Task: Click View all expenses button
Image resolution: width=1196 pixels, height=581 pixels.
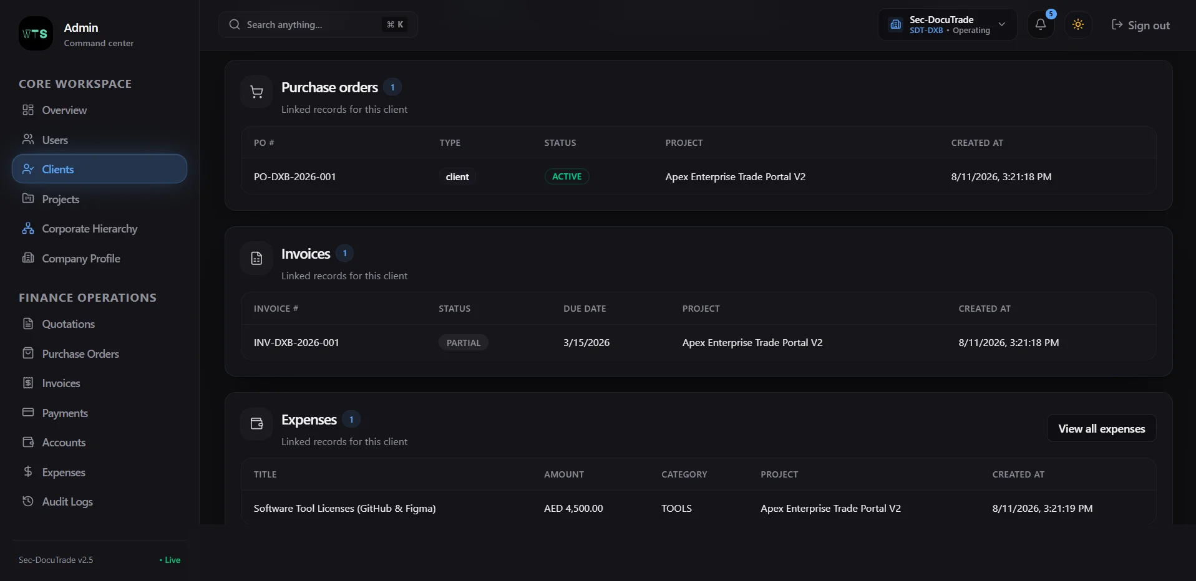Action: (1101, 428)
